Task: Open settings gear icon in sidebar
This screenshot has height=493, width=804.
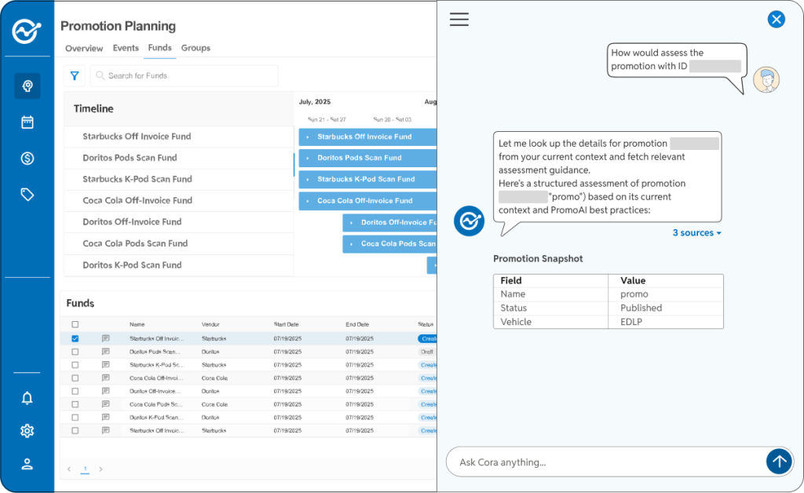Action: (x=27, y=431)
